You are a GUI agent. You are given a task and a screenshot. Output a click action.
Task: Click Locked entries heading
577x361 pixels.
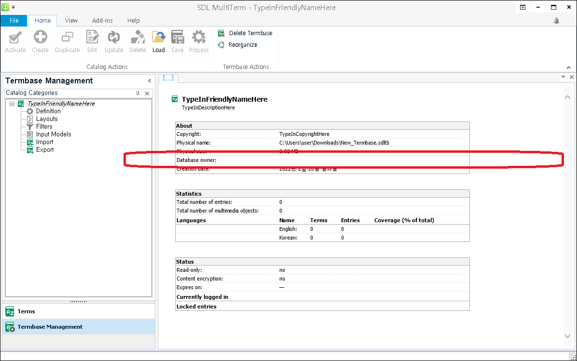point(196,307)
